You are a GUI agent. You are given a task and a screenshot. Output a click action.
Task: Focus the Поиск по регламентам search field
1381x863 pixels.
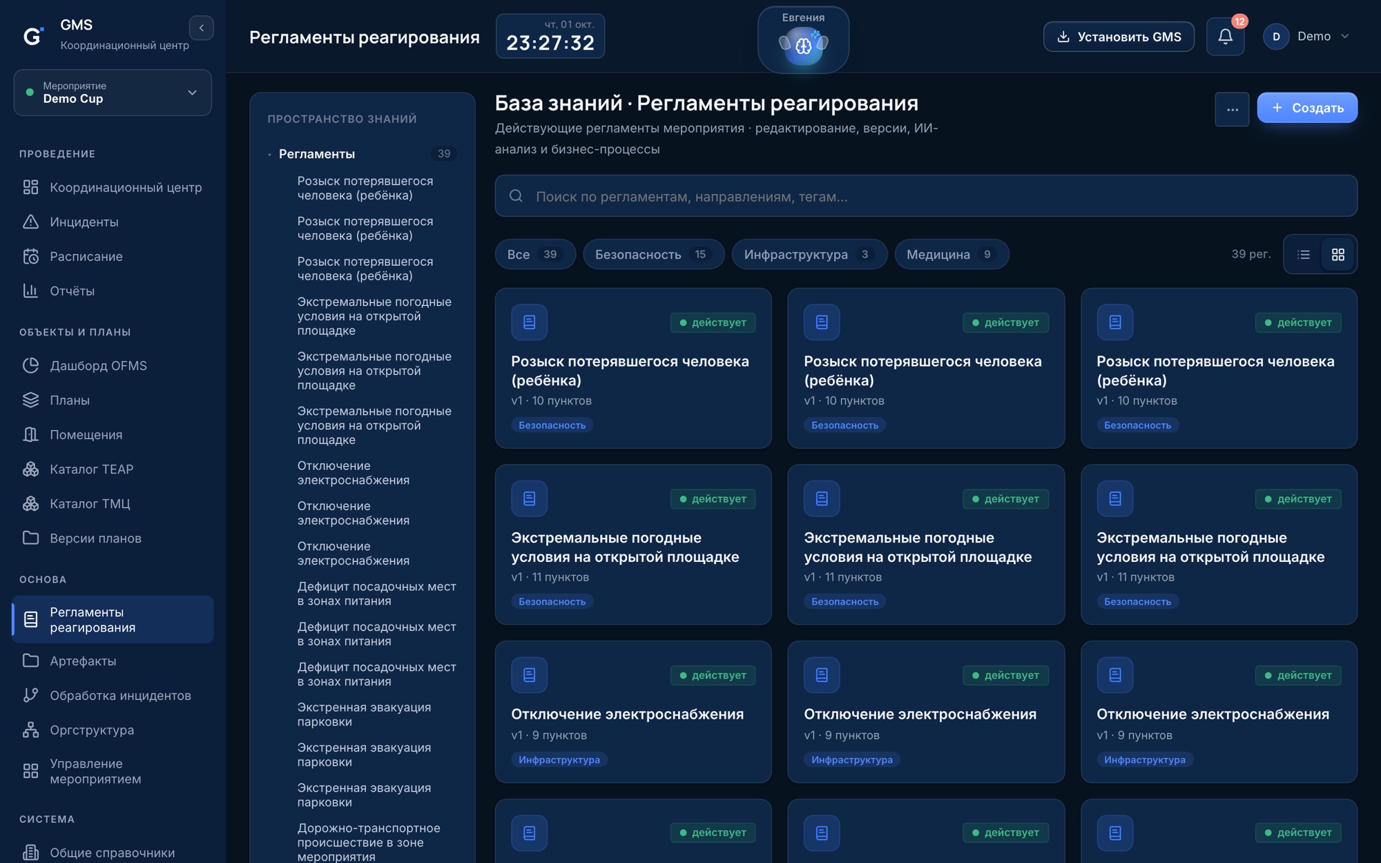pos(926,196)
